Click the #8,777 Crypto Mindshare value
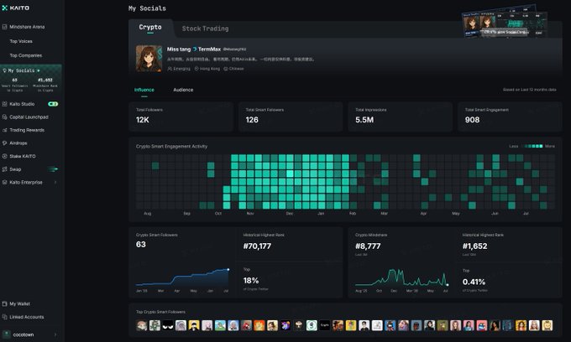 368,246
